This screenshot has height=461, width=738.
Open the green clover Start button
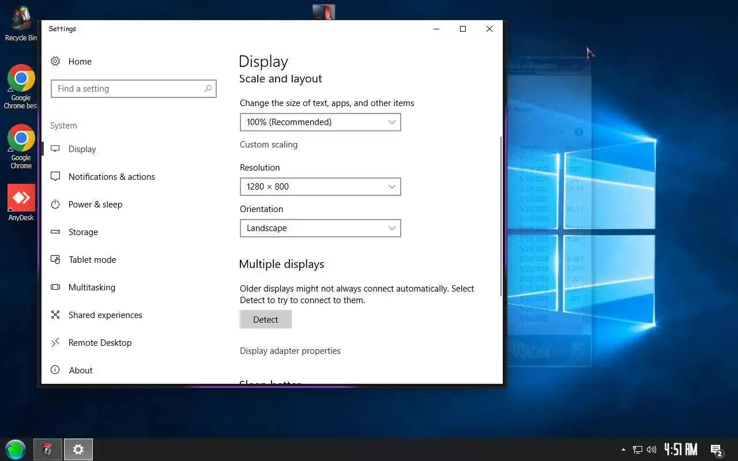(x=16, y=449)
